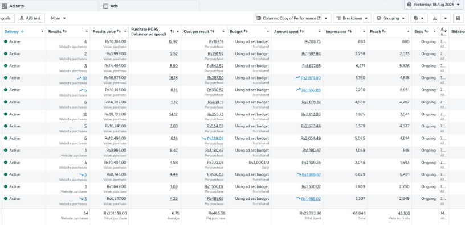Sort by Purchase ROAS using its arrows icon
The height and width of the screenshot is (225, 465).
tap(172, 31)
